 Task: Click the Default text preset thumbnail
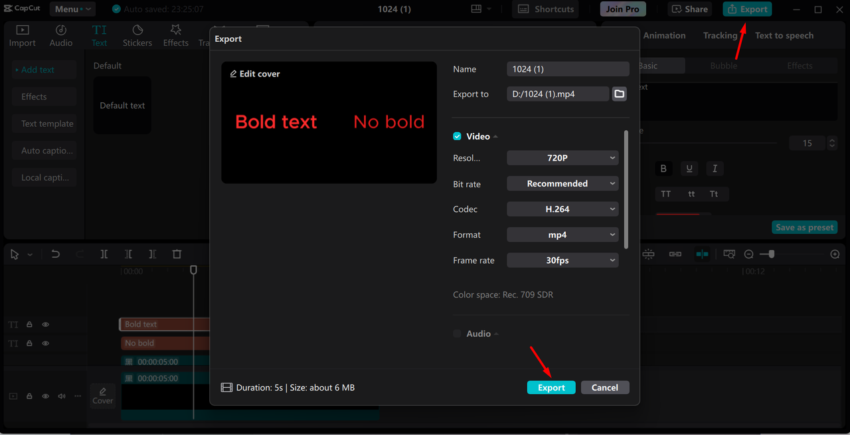[x=122, y=105]
